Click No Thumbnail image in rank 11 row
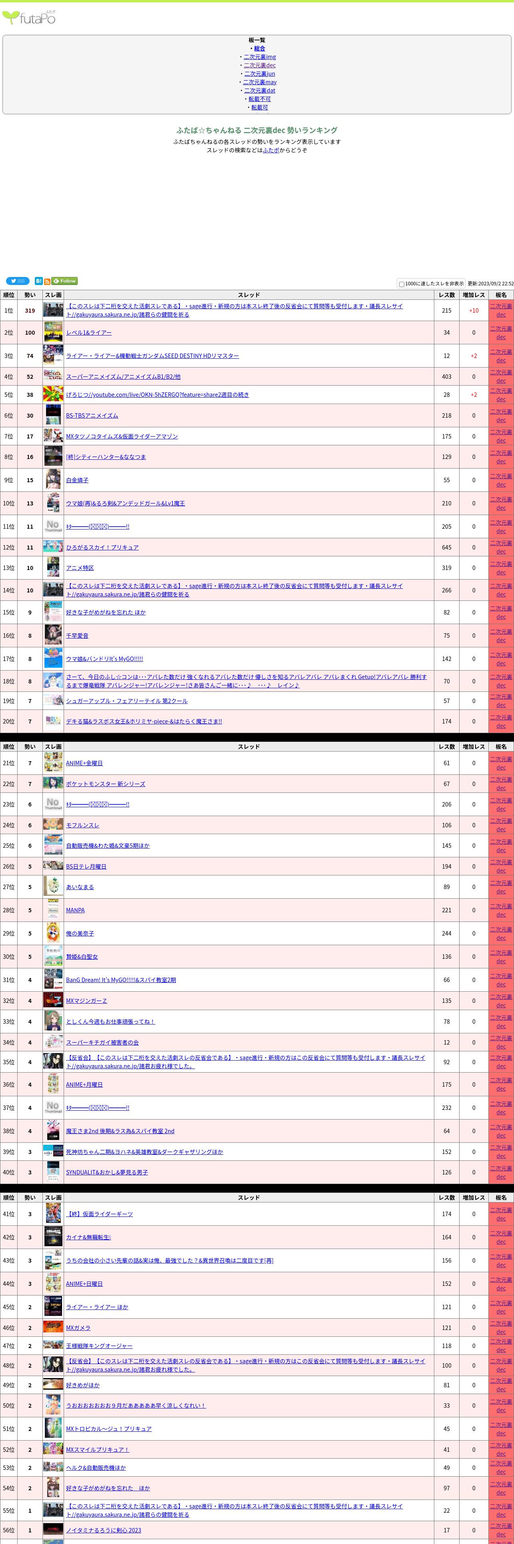The width and height of the screenshot is (514, 1544). [x=53, y=526]
